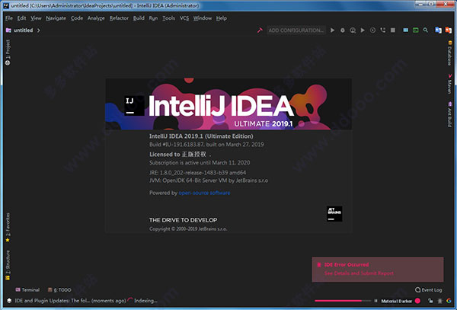Click the Run play icon
Screen dimensions: 457x310
333,30
